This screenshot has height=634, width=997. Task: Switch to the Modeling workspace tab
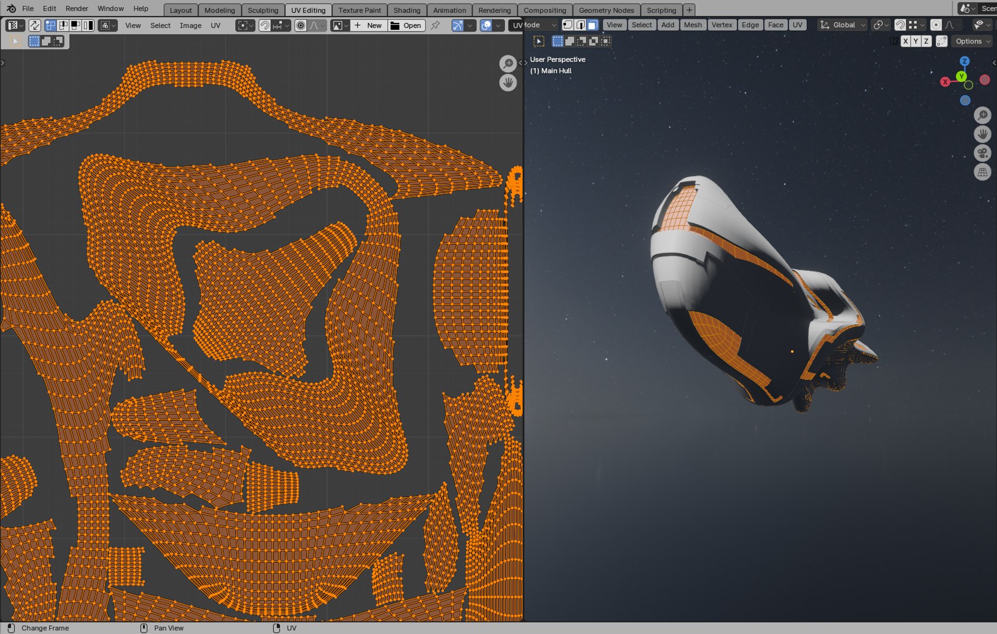click(220, 10)
